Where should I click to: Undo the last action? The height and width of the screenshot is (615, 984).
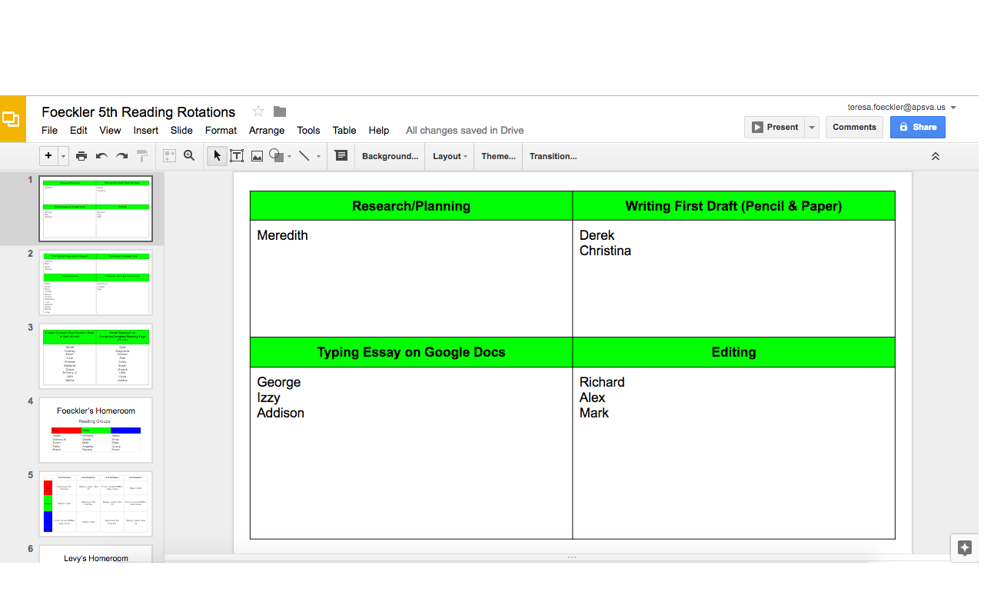(101, 156)
